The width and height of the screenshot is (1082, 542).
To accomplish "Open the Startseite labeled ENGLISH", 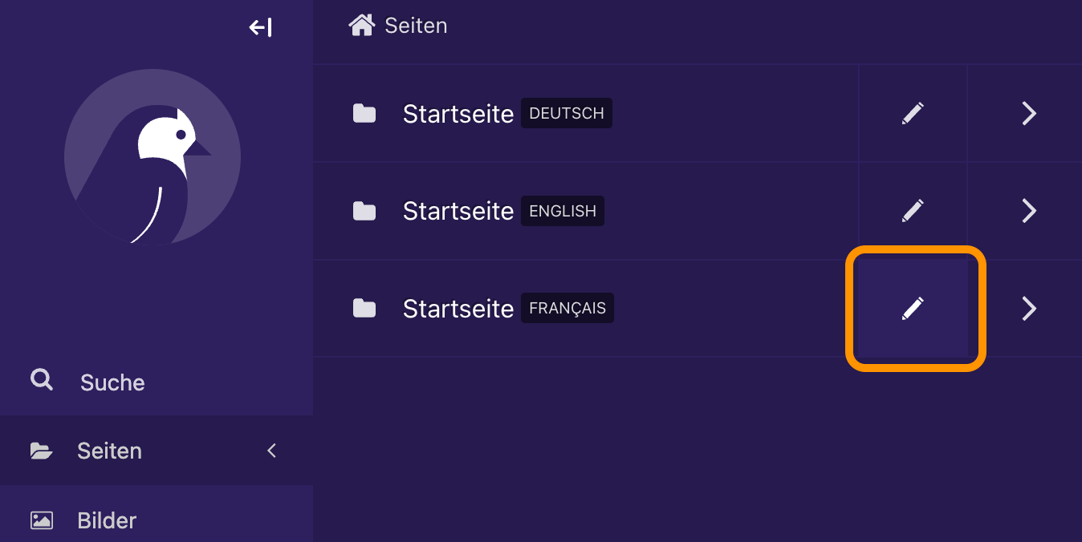I will click(458, 211).
